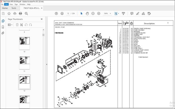Collapse the navigation pane arrow
Screen dimensions: 175x109
click(x=47, y=64)
